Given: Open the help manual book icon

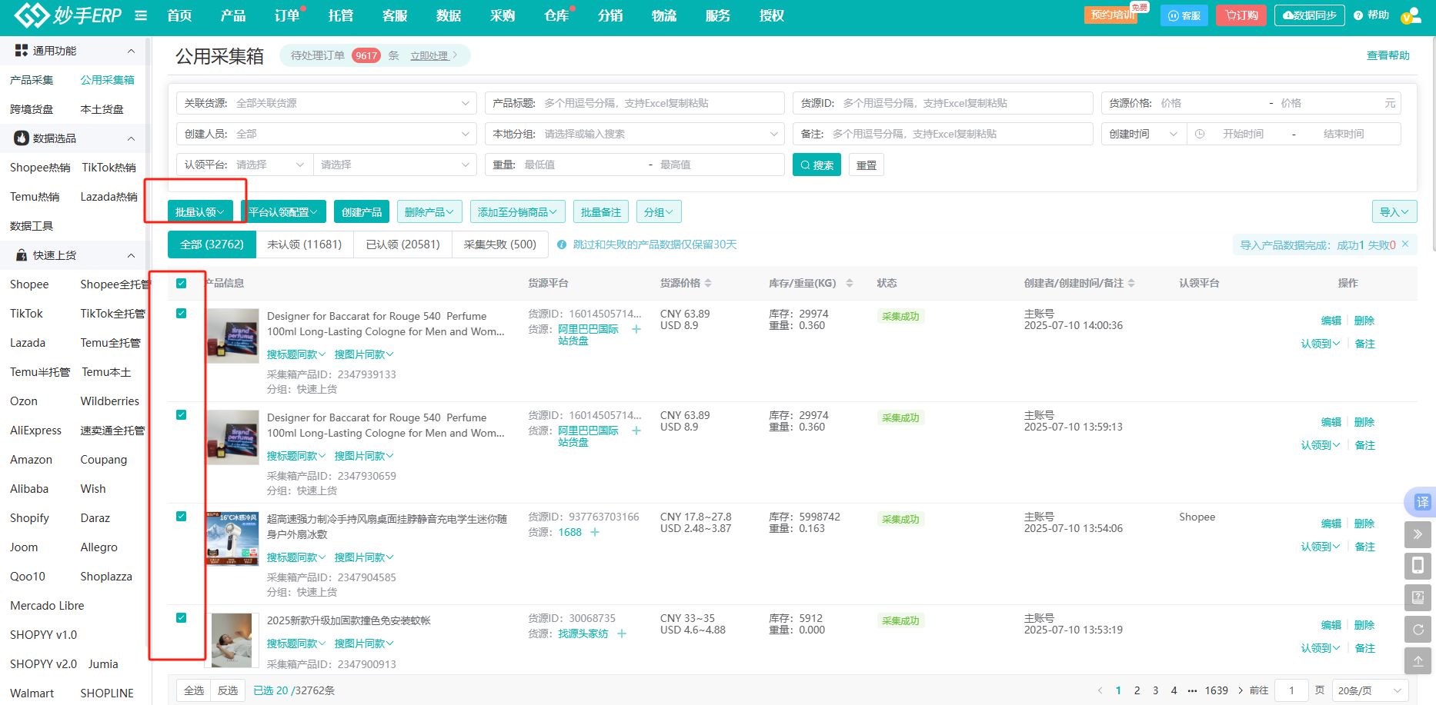Looking at the screenshot, I should (1418, 597).
